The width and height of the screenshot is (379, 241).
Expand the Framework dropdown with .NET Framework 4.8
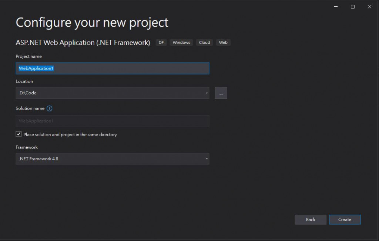(113, 159)
